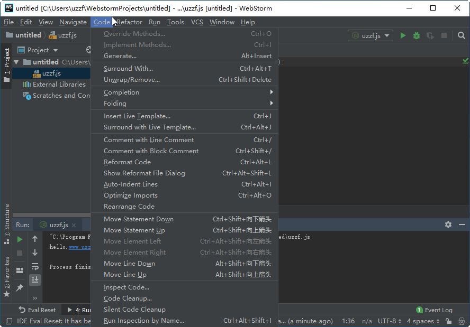Toggle soft-wrap in Run console
Screen dimensions: 470x327
point(35,266)
